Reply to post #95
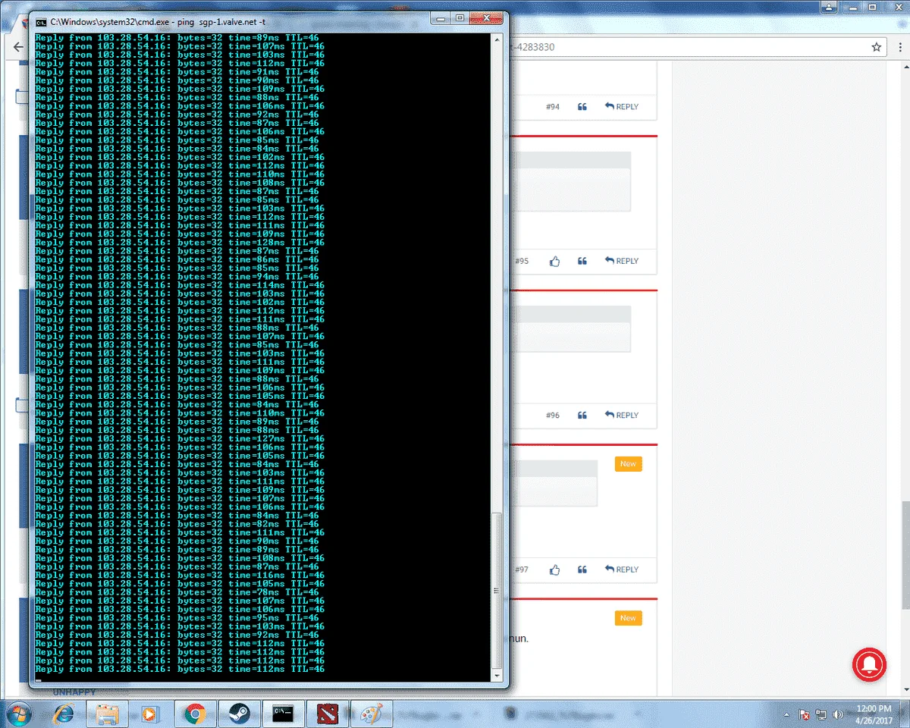 click(x=622, y=261)
